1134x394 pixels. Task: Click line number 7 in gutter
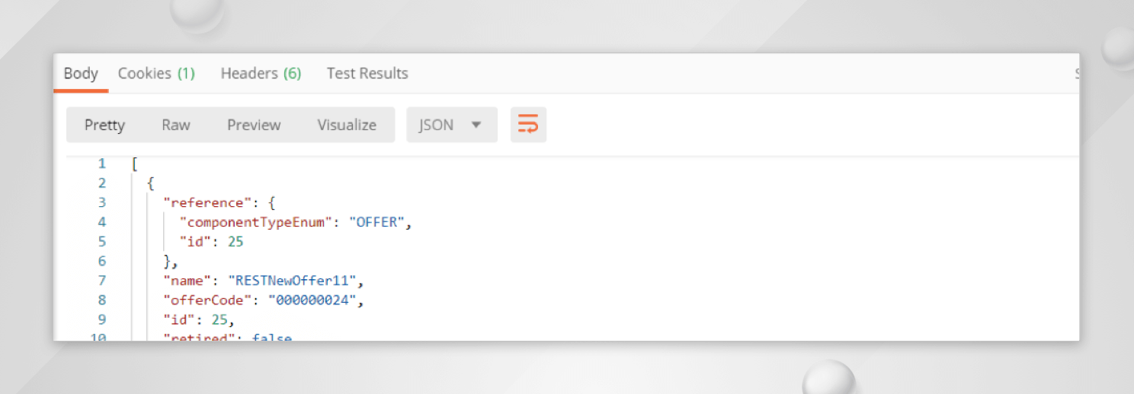[101, 281]
